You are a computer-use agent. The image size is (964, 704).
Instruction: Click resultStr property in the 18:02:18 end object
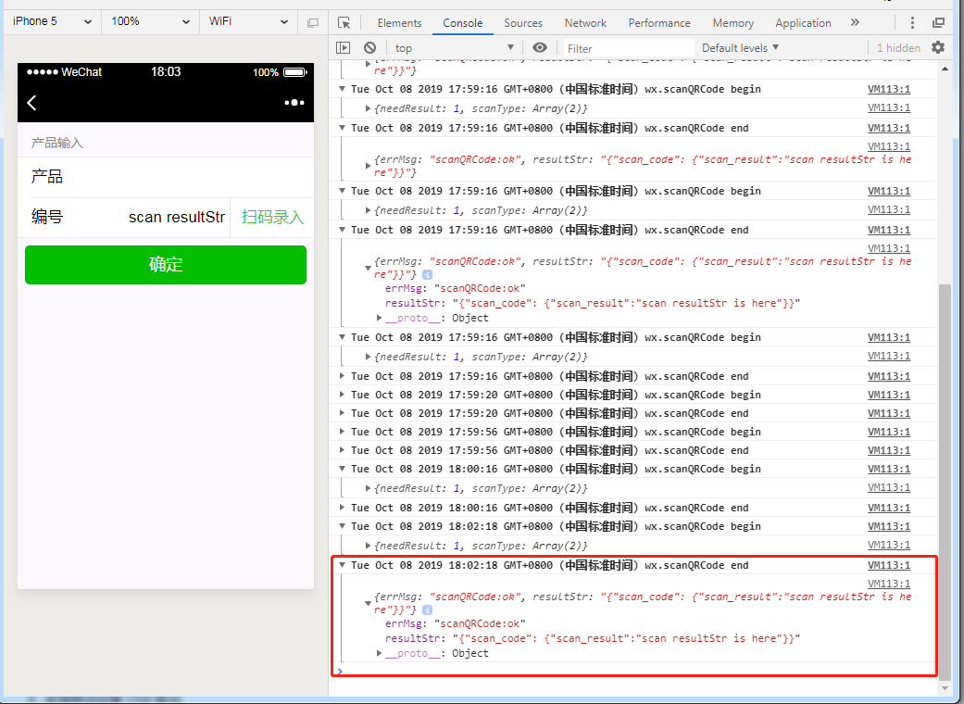point(412,638)
